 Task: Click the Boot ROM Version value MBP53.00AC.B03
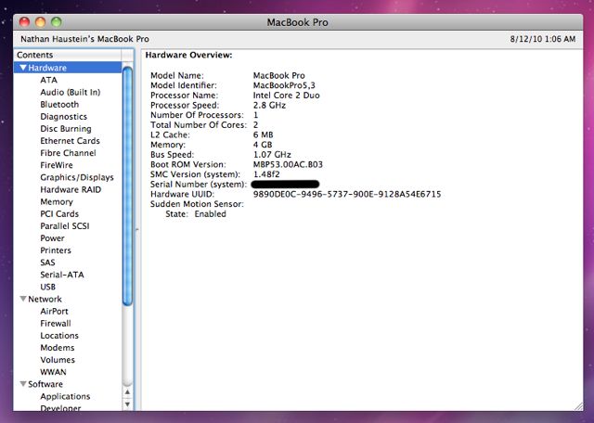click(x=288, y=165)
